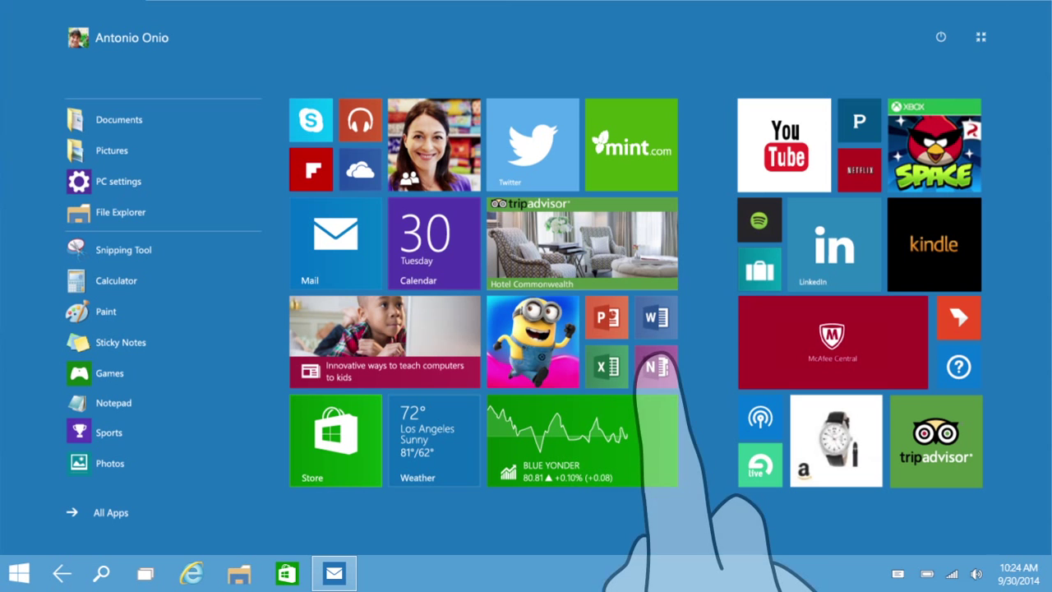Open the OneNote tile
This screenshot has width=1052, height=592.
click(x=656, y=367)
